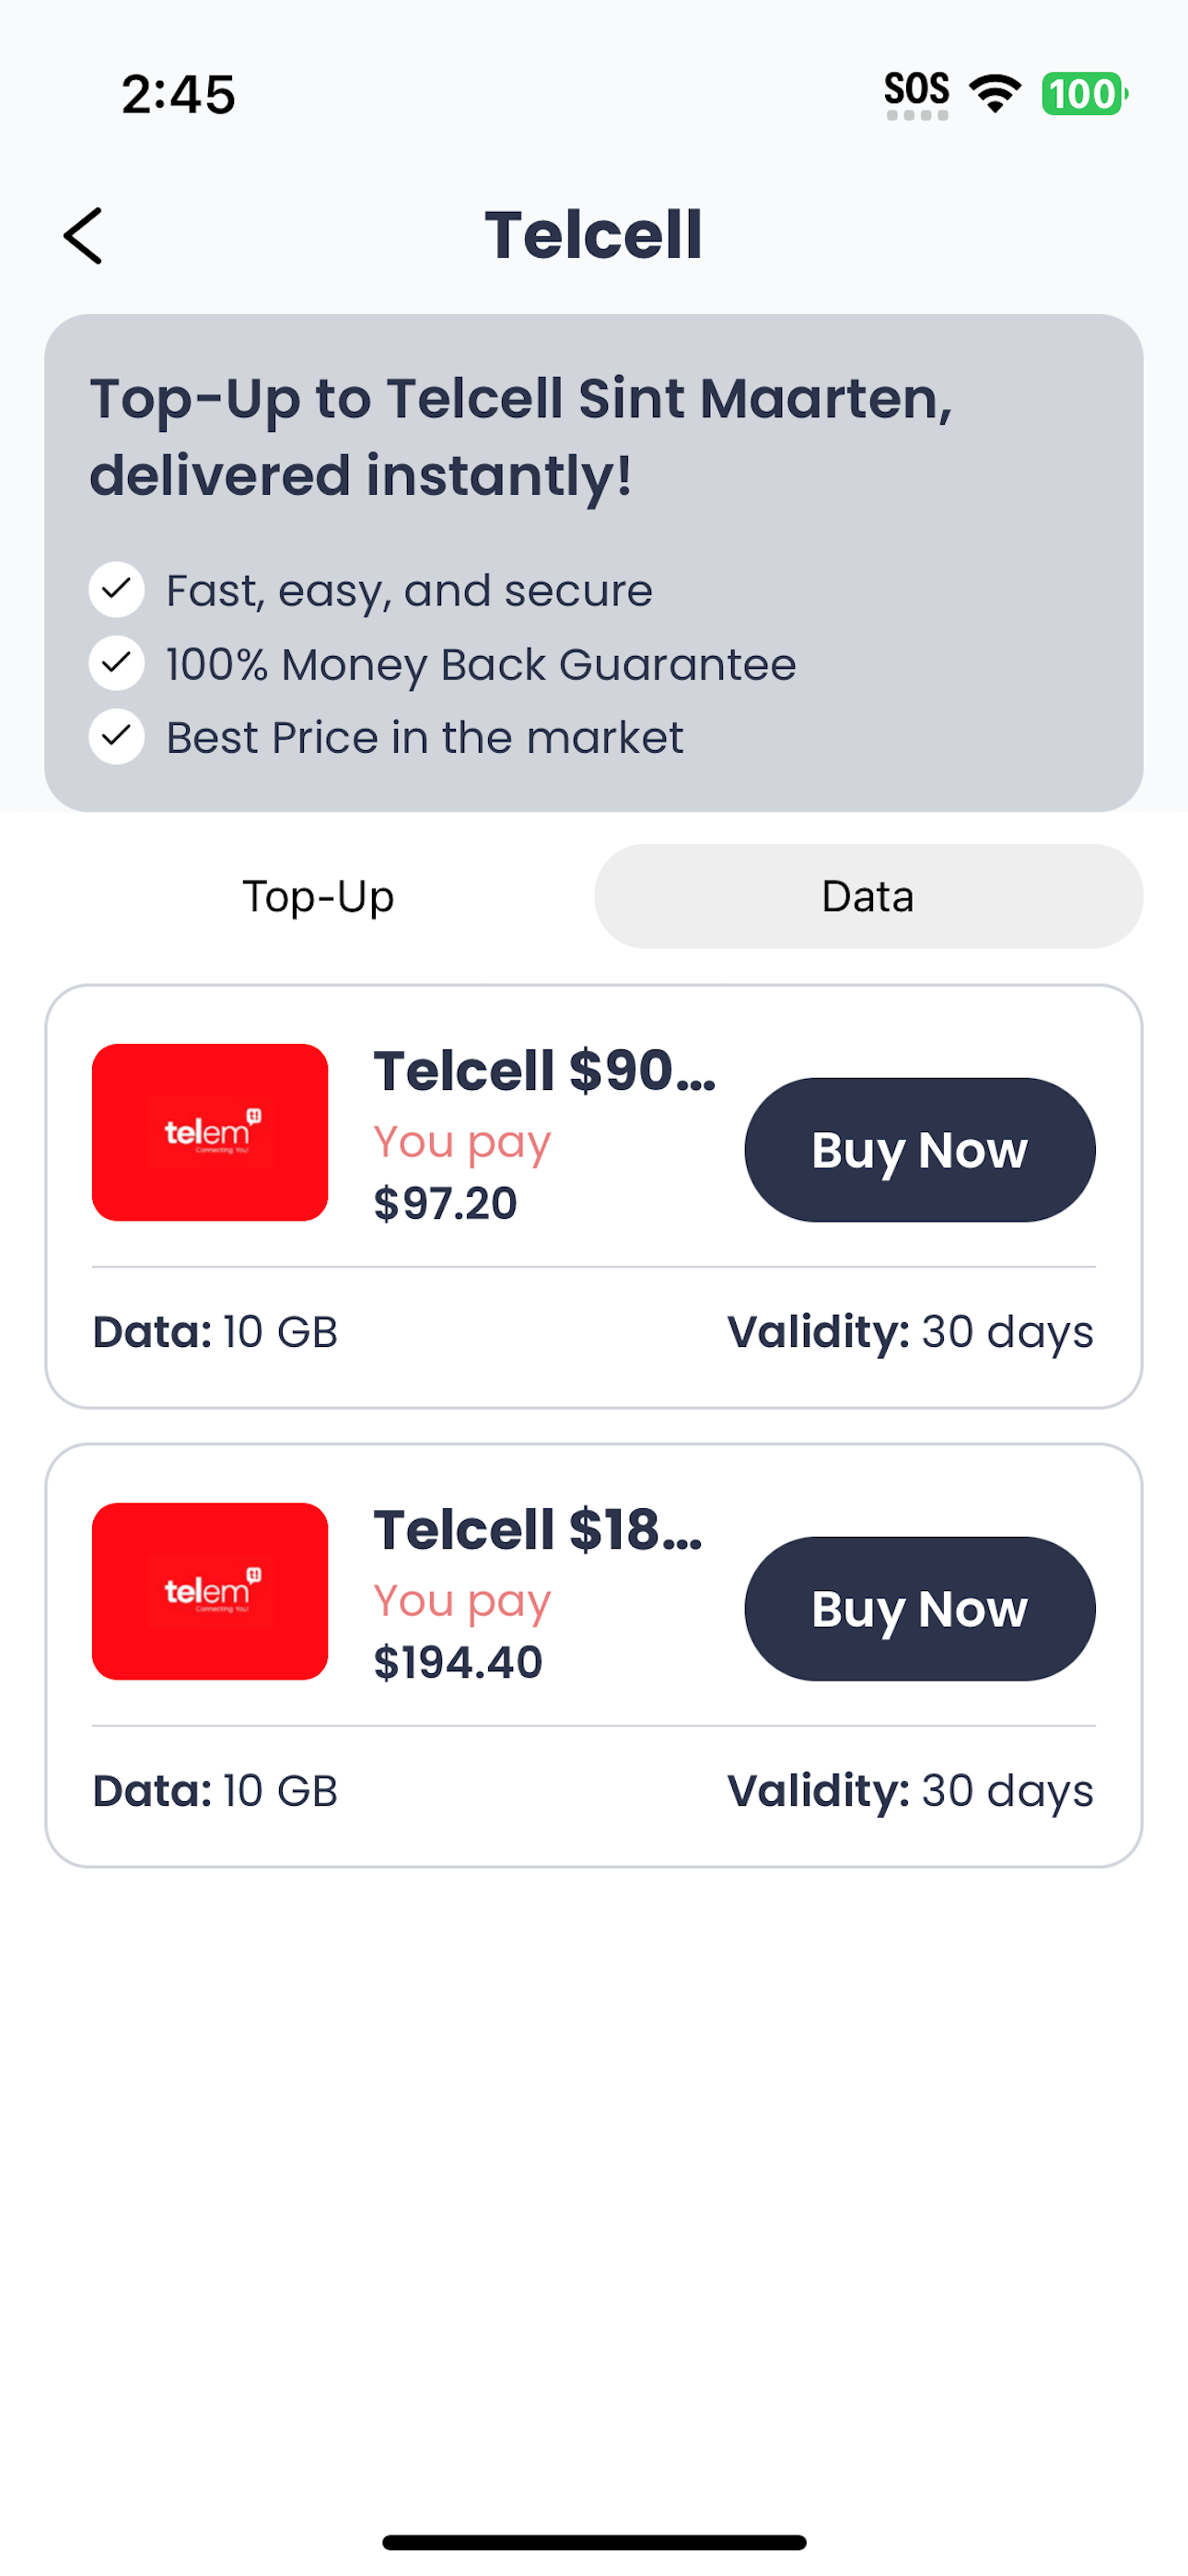Tap the clock showing 2:45
Viewport: 1188px width, 2576px height.
click(178, 95)
